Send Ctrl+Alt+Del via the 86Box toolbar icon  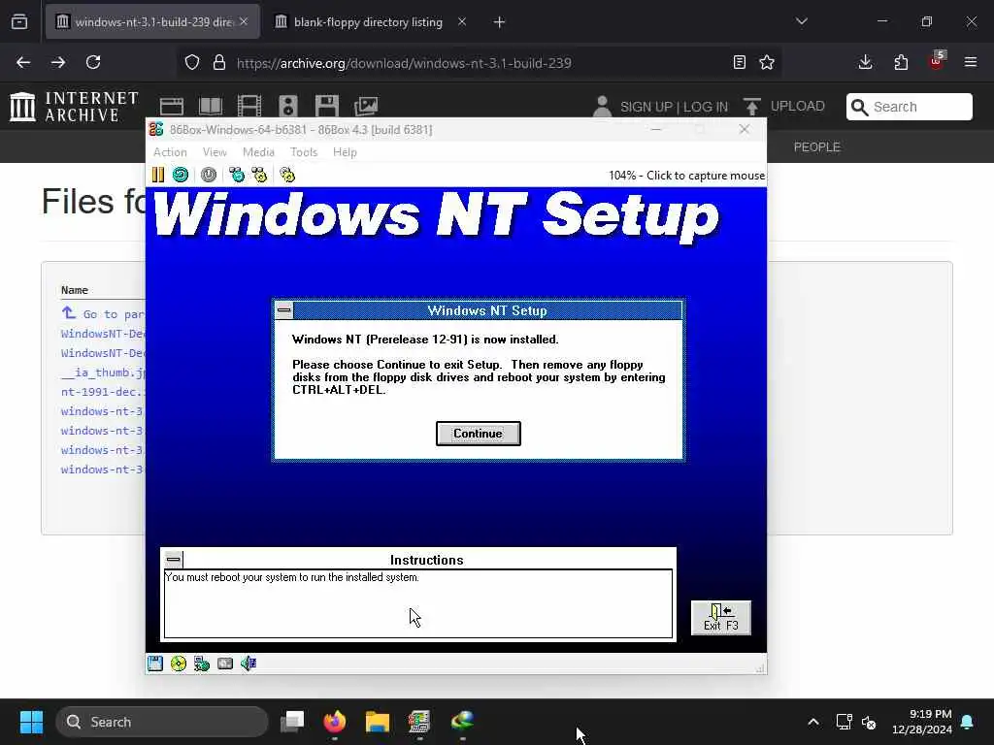237,175
